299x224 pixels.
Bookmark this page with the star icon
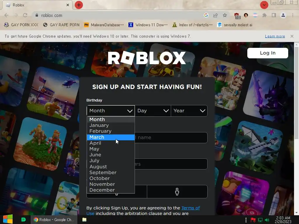[x=225, y=15]
